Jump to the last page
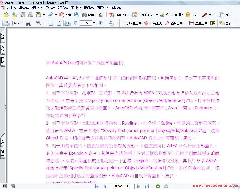 [146, 186]
